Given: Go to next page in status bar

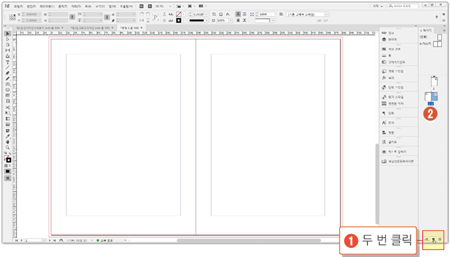Looking at the screenshot, I should 50,241.
